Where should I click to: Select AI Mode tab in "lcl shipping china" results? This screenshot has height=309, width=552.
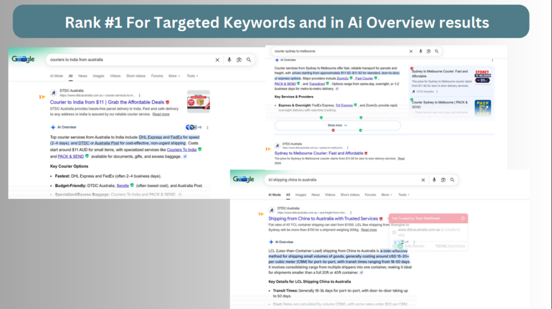pos(275,195)
